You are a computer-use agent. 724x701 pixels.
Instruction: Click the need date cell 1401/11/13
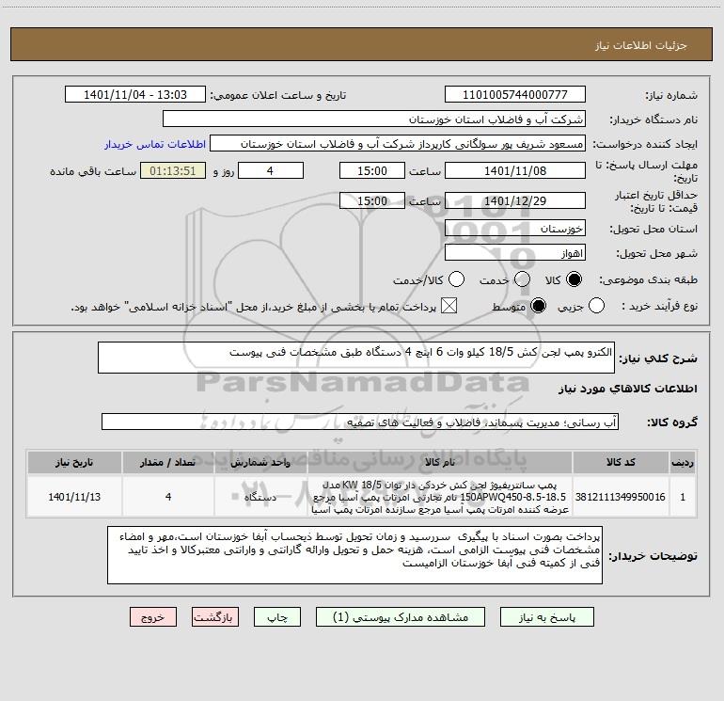click(x=74, y=497)
